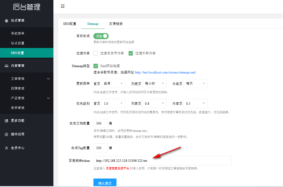This screenshot has height=187, width=283.
Task: Open the 插件应用 sidebar section
Action: pyautogui.click(x=27, y=134)
